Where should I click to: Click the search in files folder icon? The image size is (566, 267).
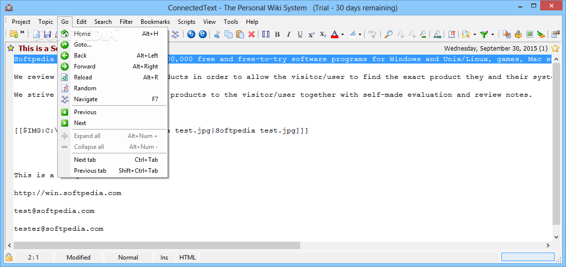[x=466, y=34]
